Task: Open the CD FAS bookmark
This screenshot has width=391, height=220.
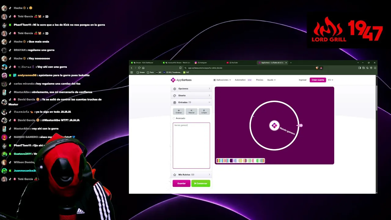Action: point(172,72)
